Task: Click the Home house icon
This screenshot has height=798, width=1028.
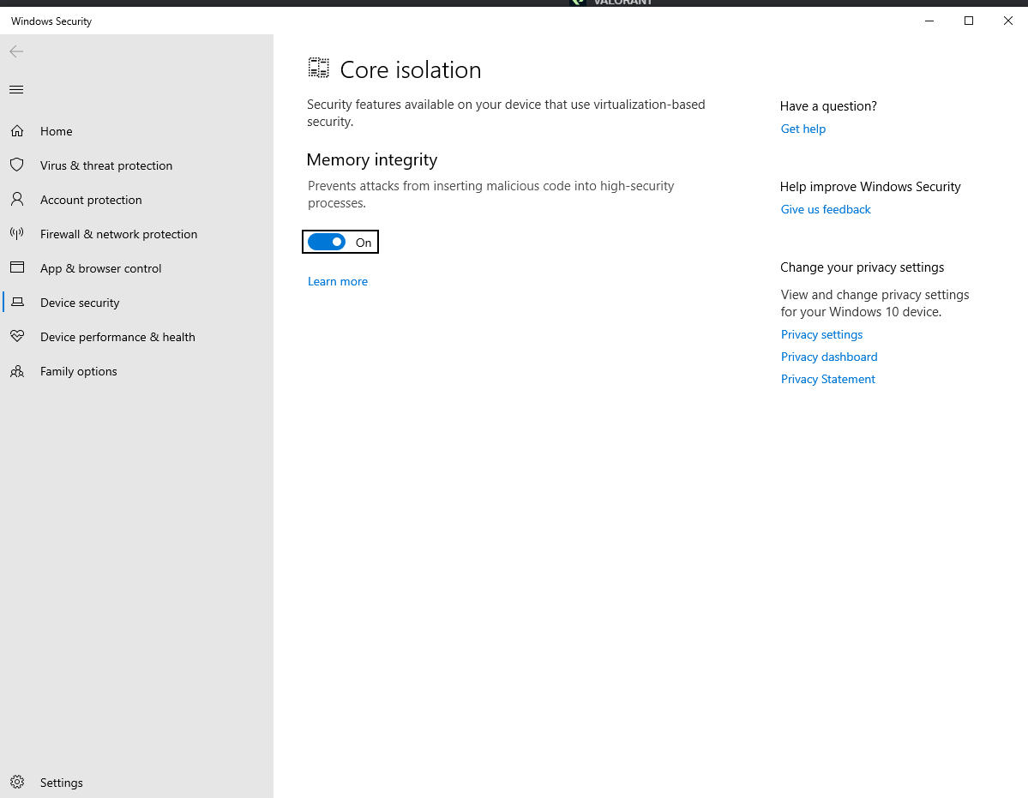Action: (17, 131)
